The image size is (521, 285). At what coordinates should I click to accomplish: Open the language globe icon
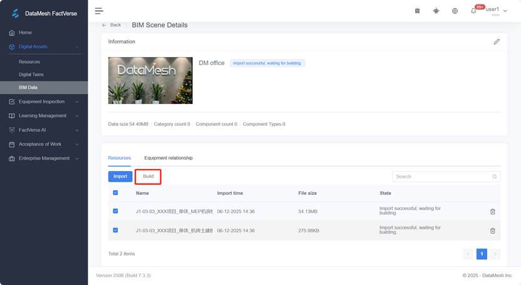tap(455, 11)
